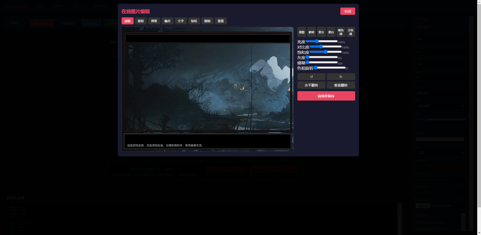
Task: Switch to the 滤镜 filter tab
Action: [x=127, y=21]
